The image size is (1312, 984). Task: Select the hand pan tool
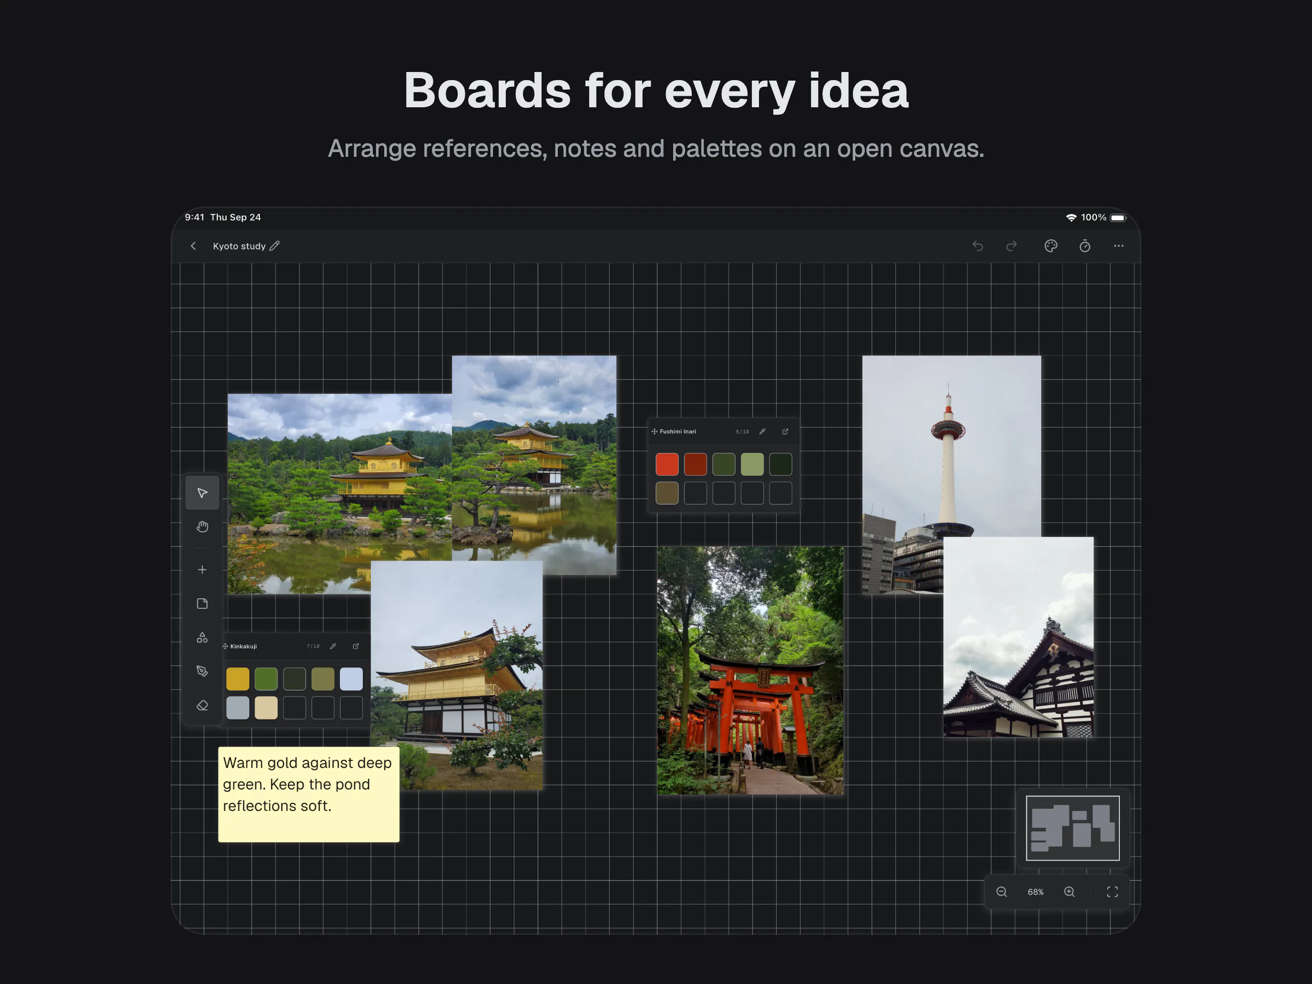[x=202, y=527]
